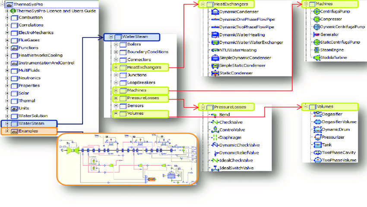The width and height of the screenshot is (367, 207).
Task: Click the Pressurizer icon
Action: click(x=318, y=137)
